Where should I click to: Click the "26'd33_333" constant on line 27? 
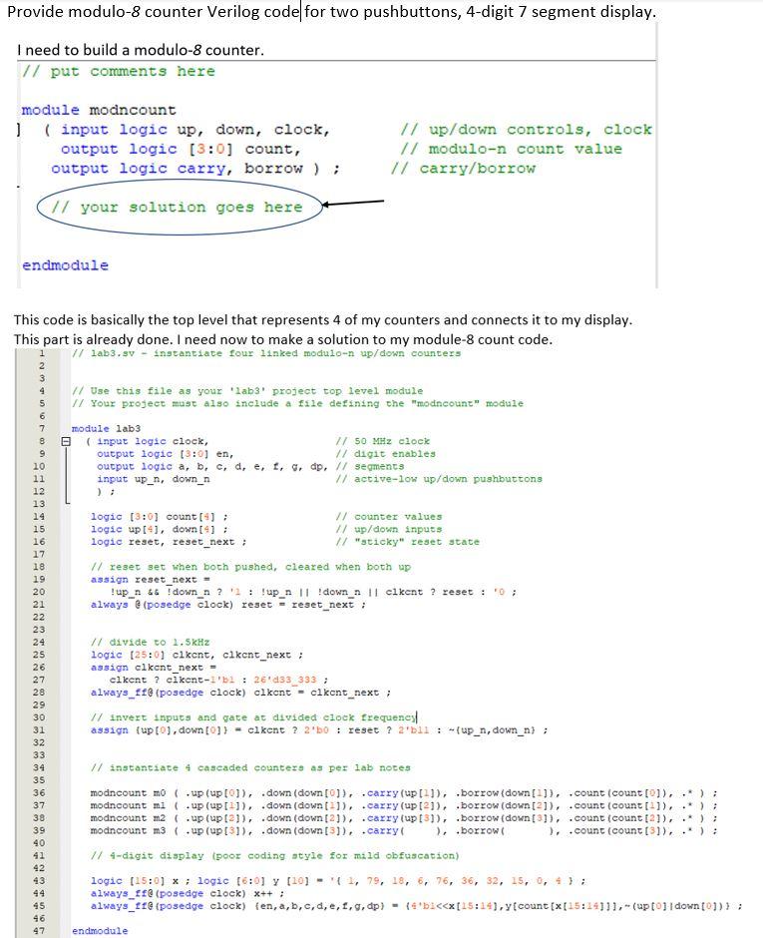[x=284, y=680]
